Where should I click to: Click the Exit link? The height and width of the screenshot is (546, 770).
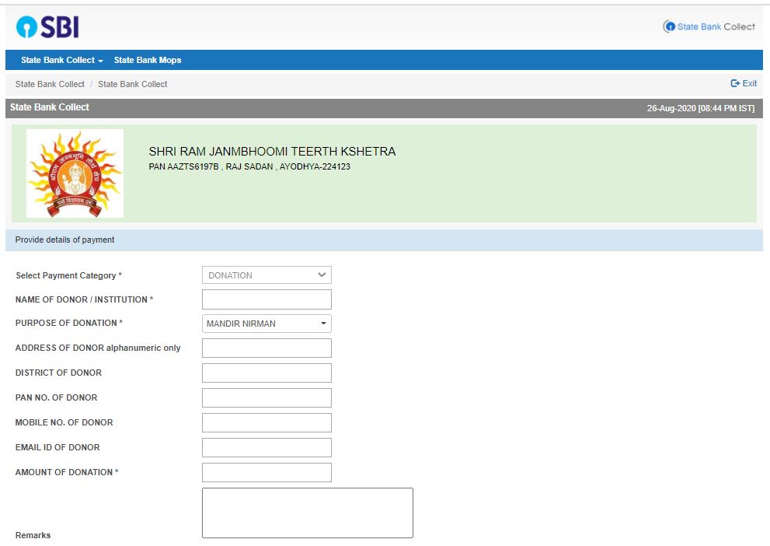pyautogui.click(x=744, y=83)
